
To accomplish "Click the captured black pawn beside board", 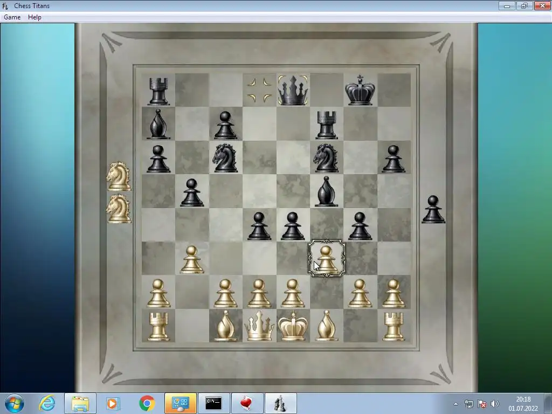I will [433, 210].
